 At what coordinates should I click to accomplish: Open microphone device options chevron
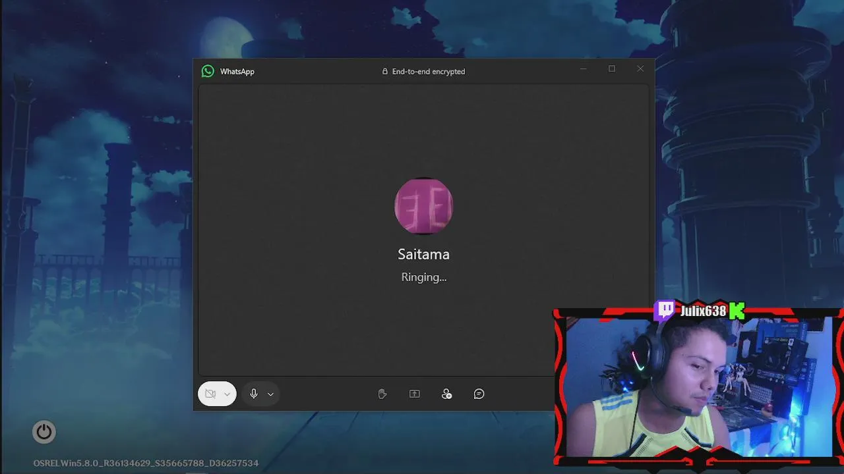(270, 394)
